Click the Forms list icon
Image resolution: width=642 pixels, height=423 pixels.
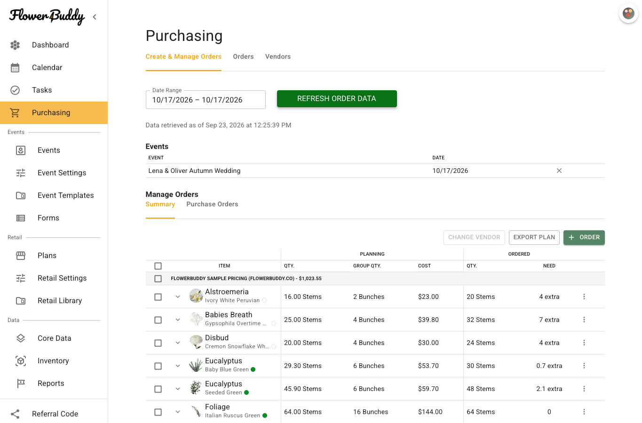click(x=21, y=218)
